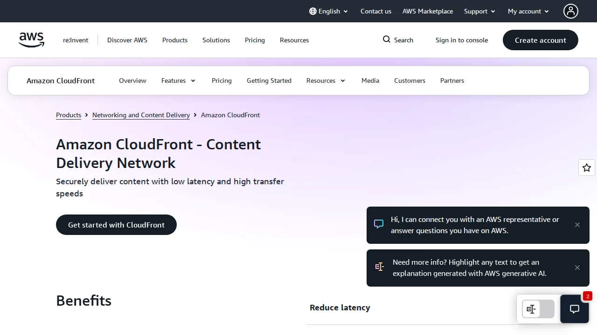Expand the Resources dropdown in CloudFront nav
597x335 pixels.
(x=326, y=80)
